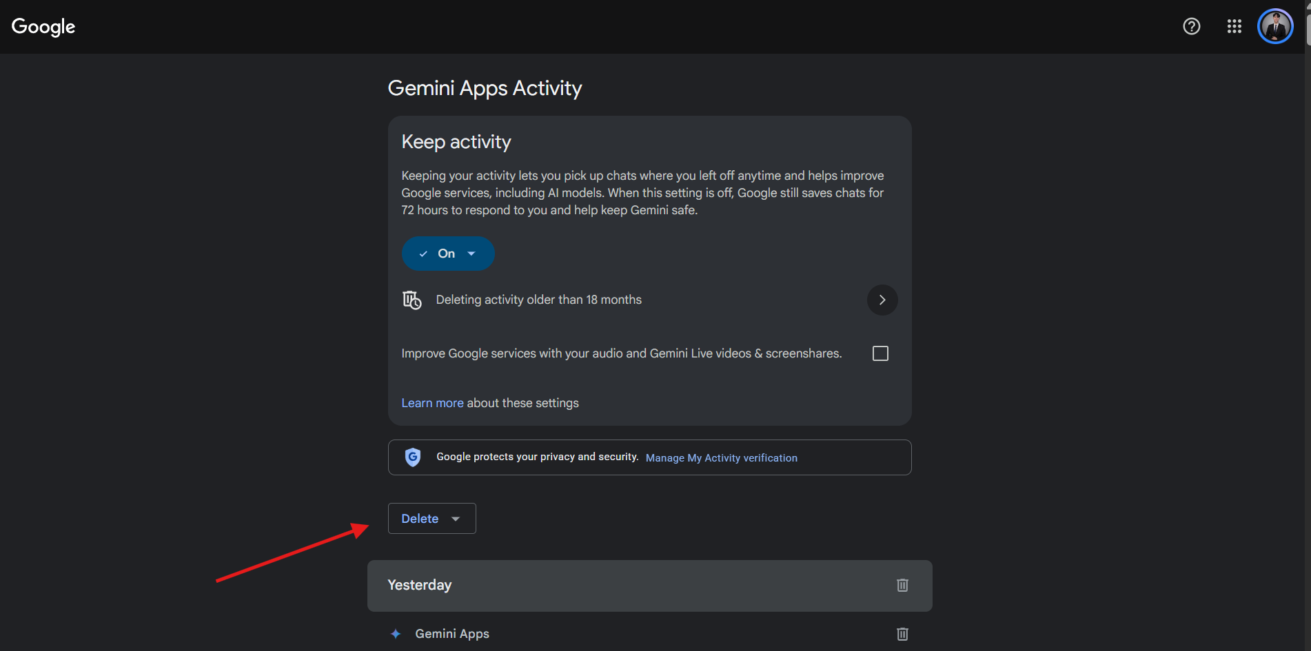Open the Delete dropdown button
Image resolution: width=1311 pixels, height=651 pixels.
point(431,518)
